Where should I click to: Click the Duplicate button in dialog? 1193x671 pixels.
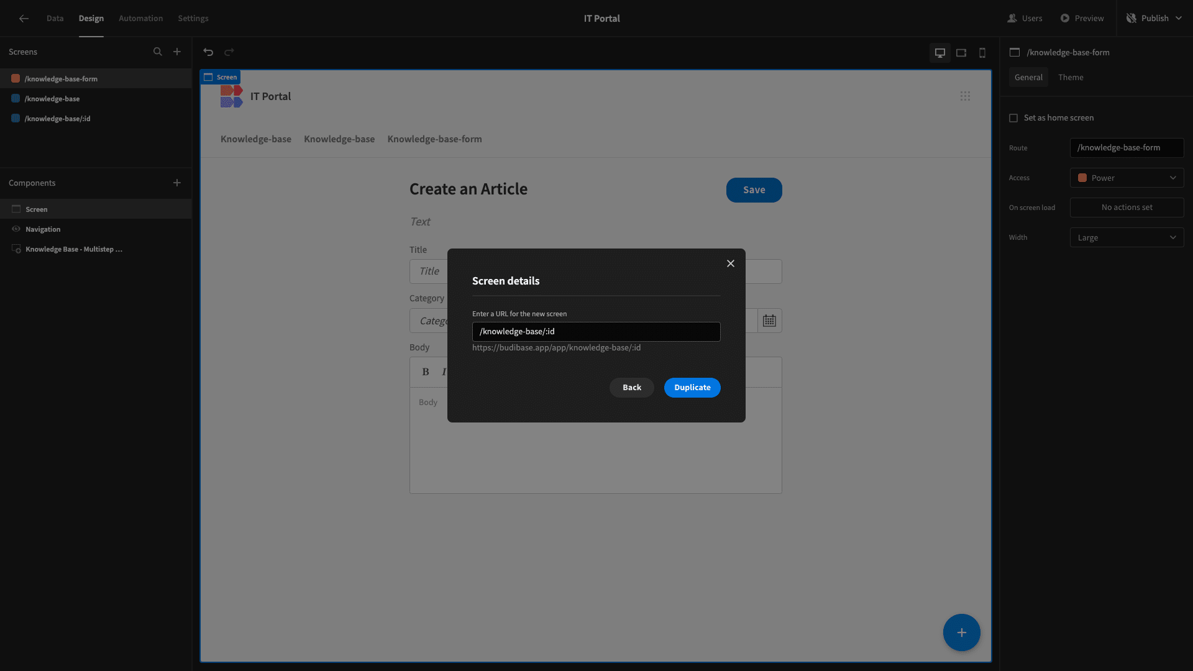point(692,388)
